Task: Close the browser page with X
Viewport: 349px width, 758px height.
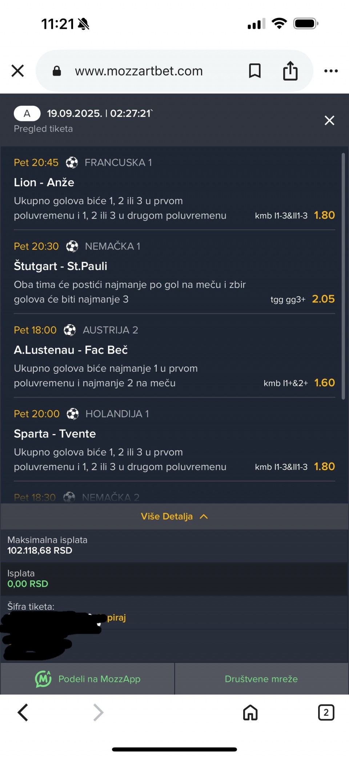Action: (17, 71)
